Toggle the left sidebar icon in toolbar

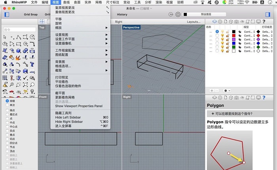point(7,15)
